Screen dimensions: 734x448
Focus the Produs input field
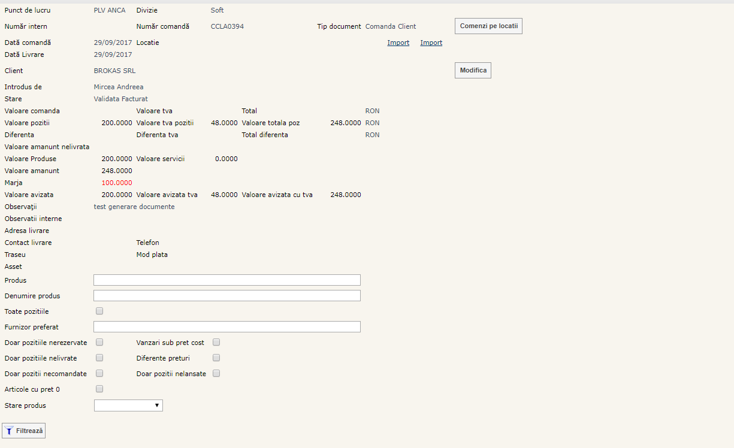pos(227,280)
